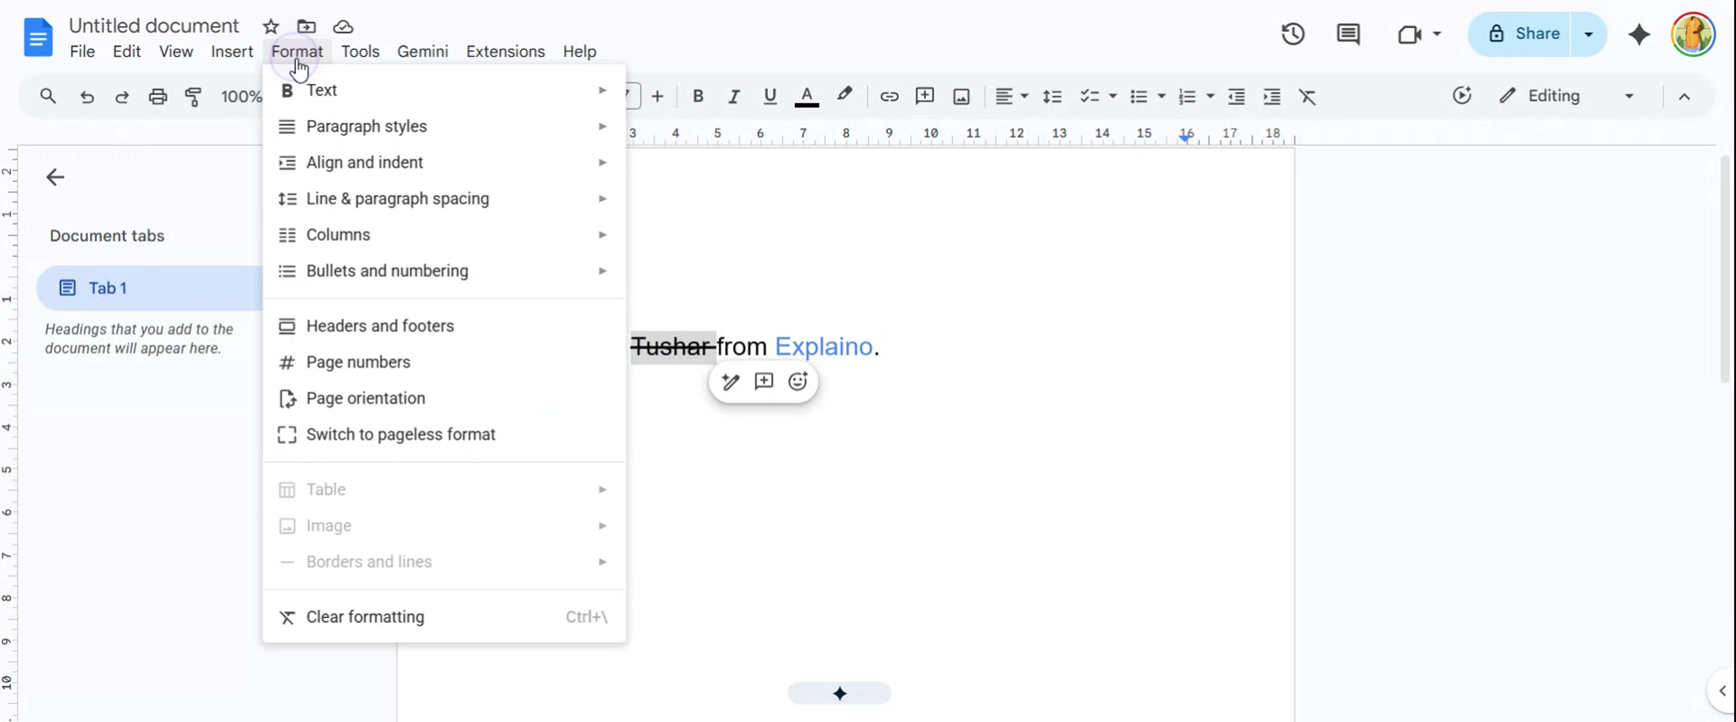Image resolution: width=1736 pixels, height=722 pixels.
Task: Open the Paragraph styles submenu
Action: coord(444,127)
